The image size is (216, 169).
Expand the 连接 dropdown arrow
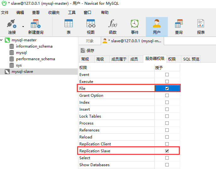click(x=23, y=26)
